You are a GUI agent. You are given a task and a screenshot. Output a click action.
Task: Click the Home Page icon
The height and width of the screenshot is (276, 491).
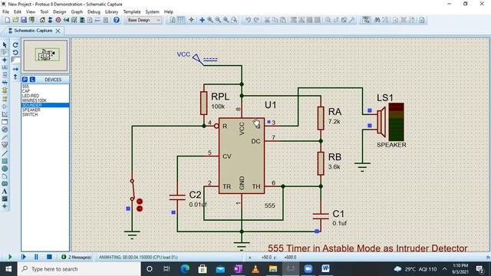click(x=42, y=20)
